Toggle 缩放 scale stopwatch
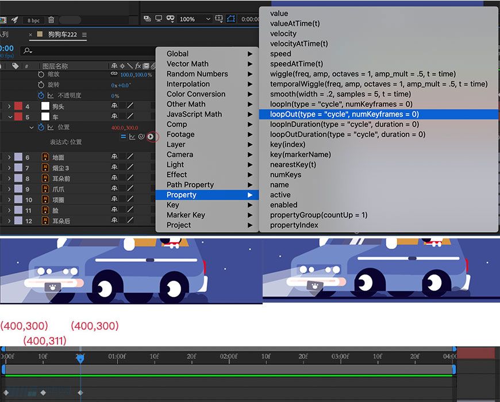Viewport: 500px width, 402px height. [x=41, y=74]
